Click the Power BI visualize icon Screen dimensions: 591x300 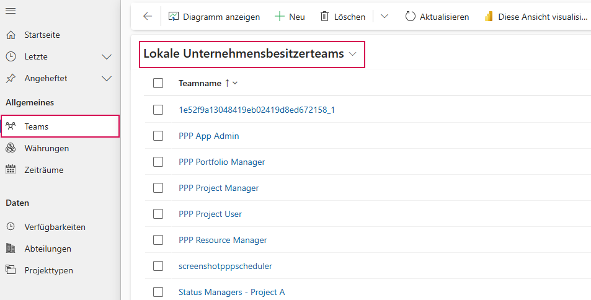click(489, 17)
